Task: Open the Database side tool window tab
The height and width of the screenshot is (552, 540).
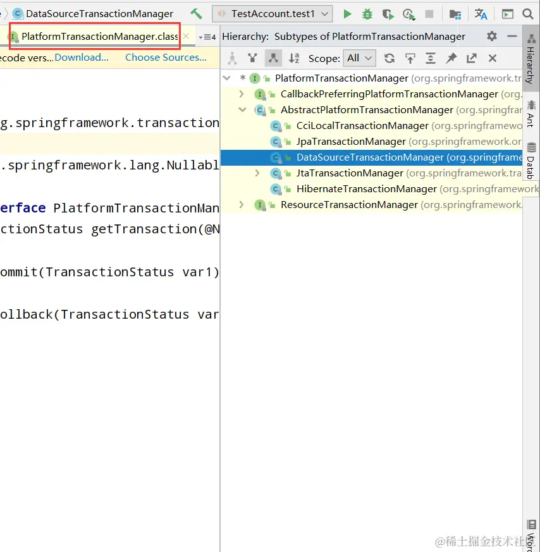Action: (531, 161)
